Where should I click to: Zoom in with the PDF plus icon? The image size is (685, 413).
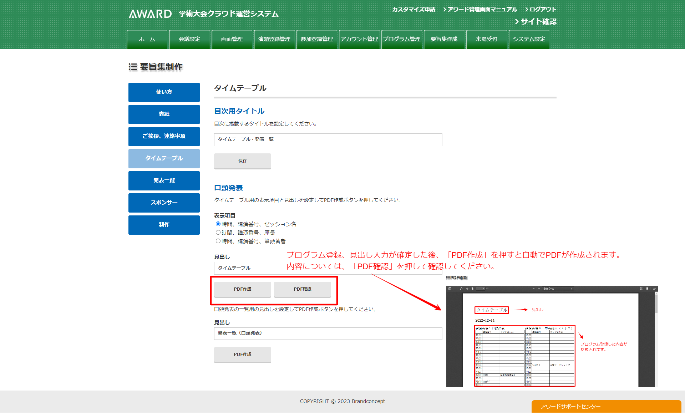539,289
